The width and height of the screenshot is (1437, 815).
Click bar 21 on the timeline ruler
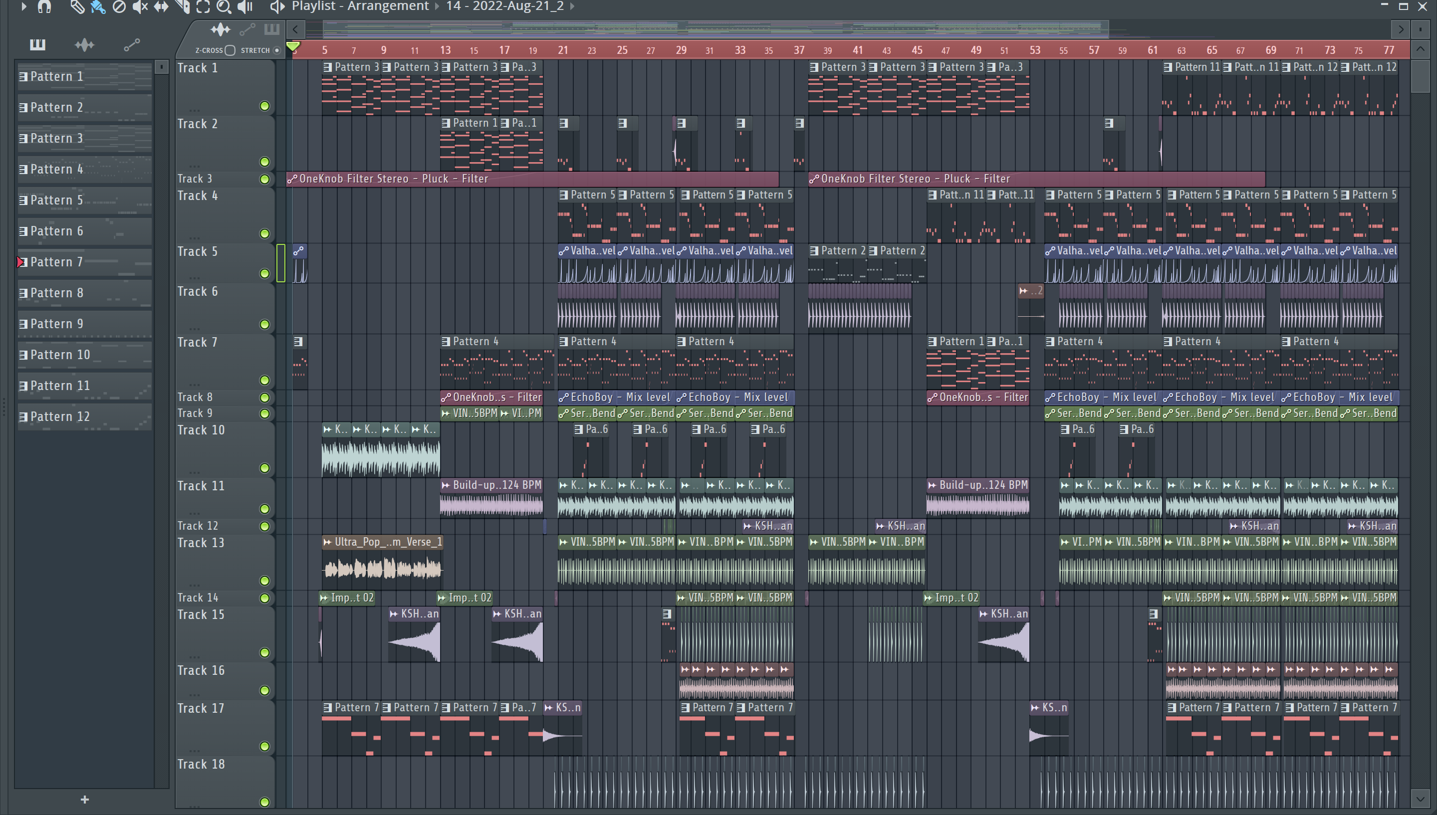click(563, 50)
